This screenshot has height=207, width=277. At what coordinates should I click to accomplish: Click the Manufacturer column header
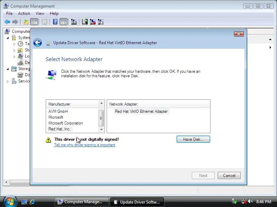(72, 104)
